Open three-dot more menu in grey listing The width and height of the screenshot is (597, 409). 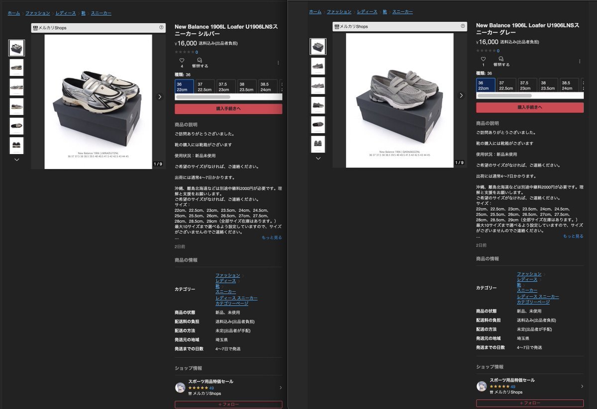580,62
